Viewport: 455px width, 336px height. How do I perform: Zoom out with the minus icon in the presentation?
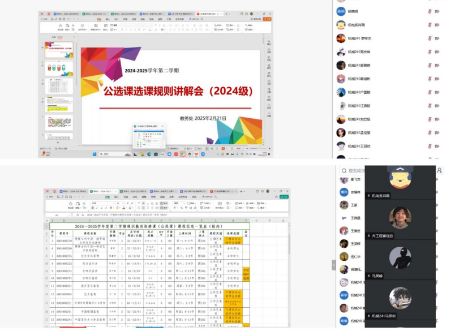[247, 149]
